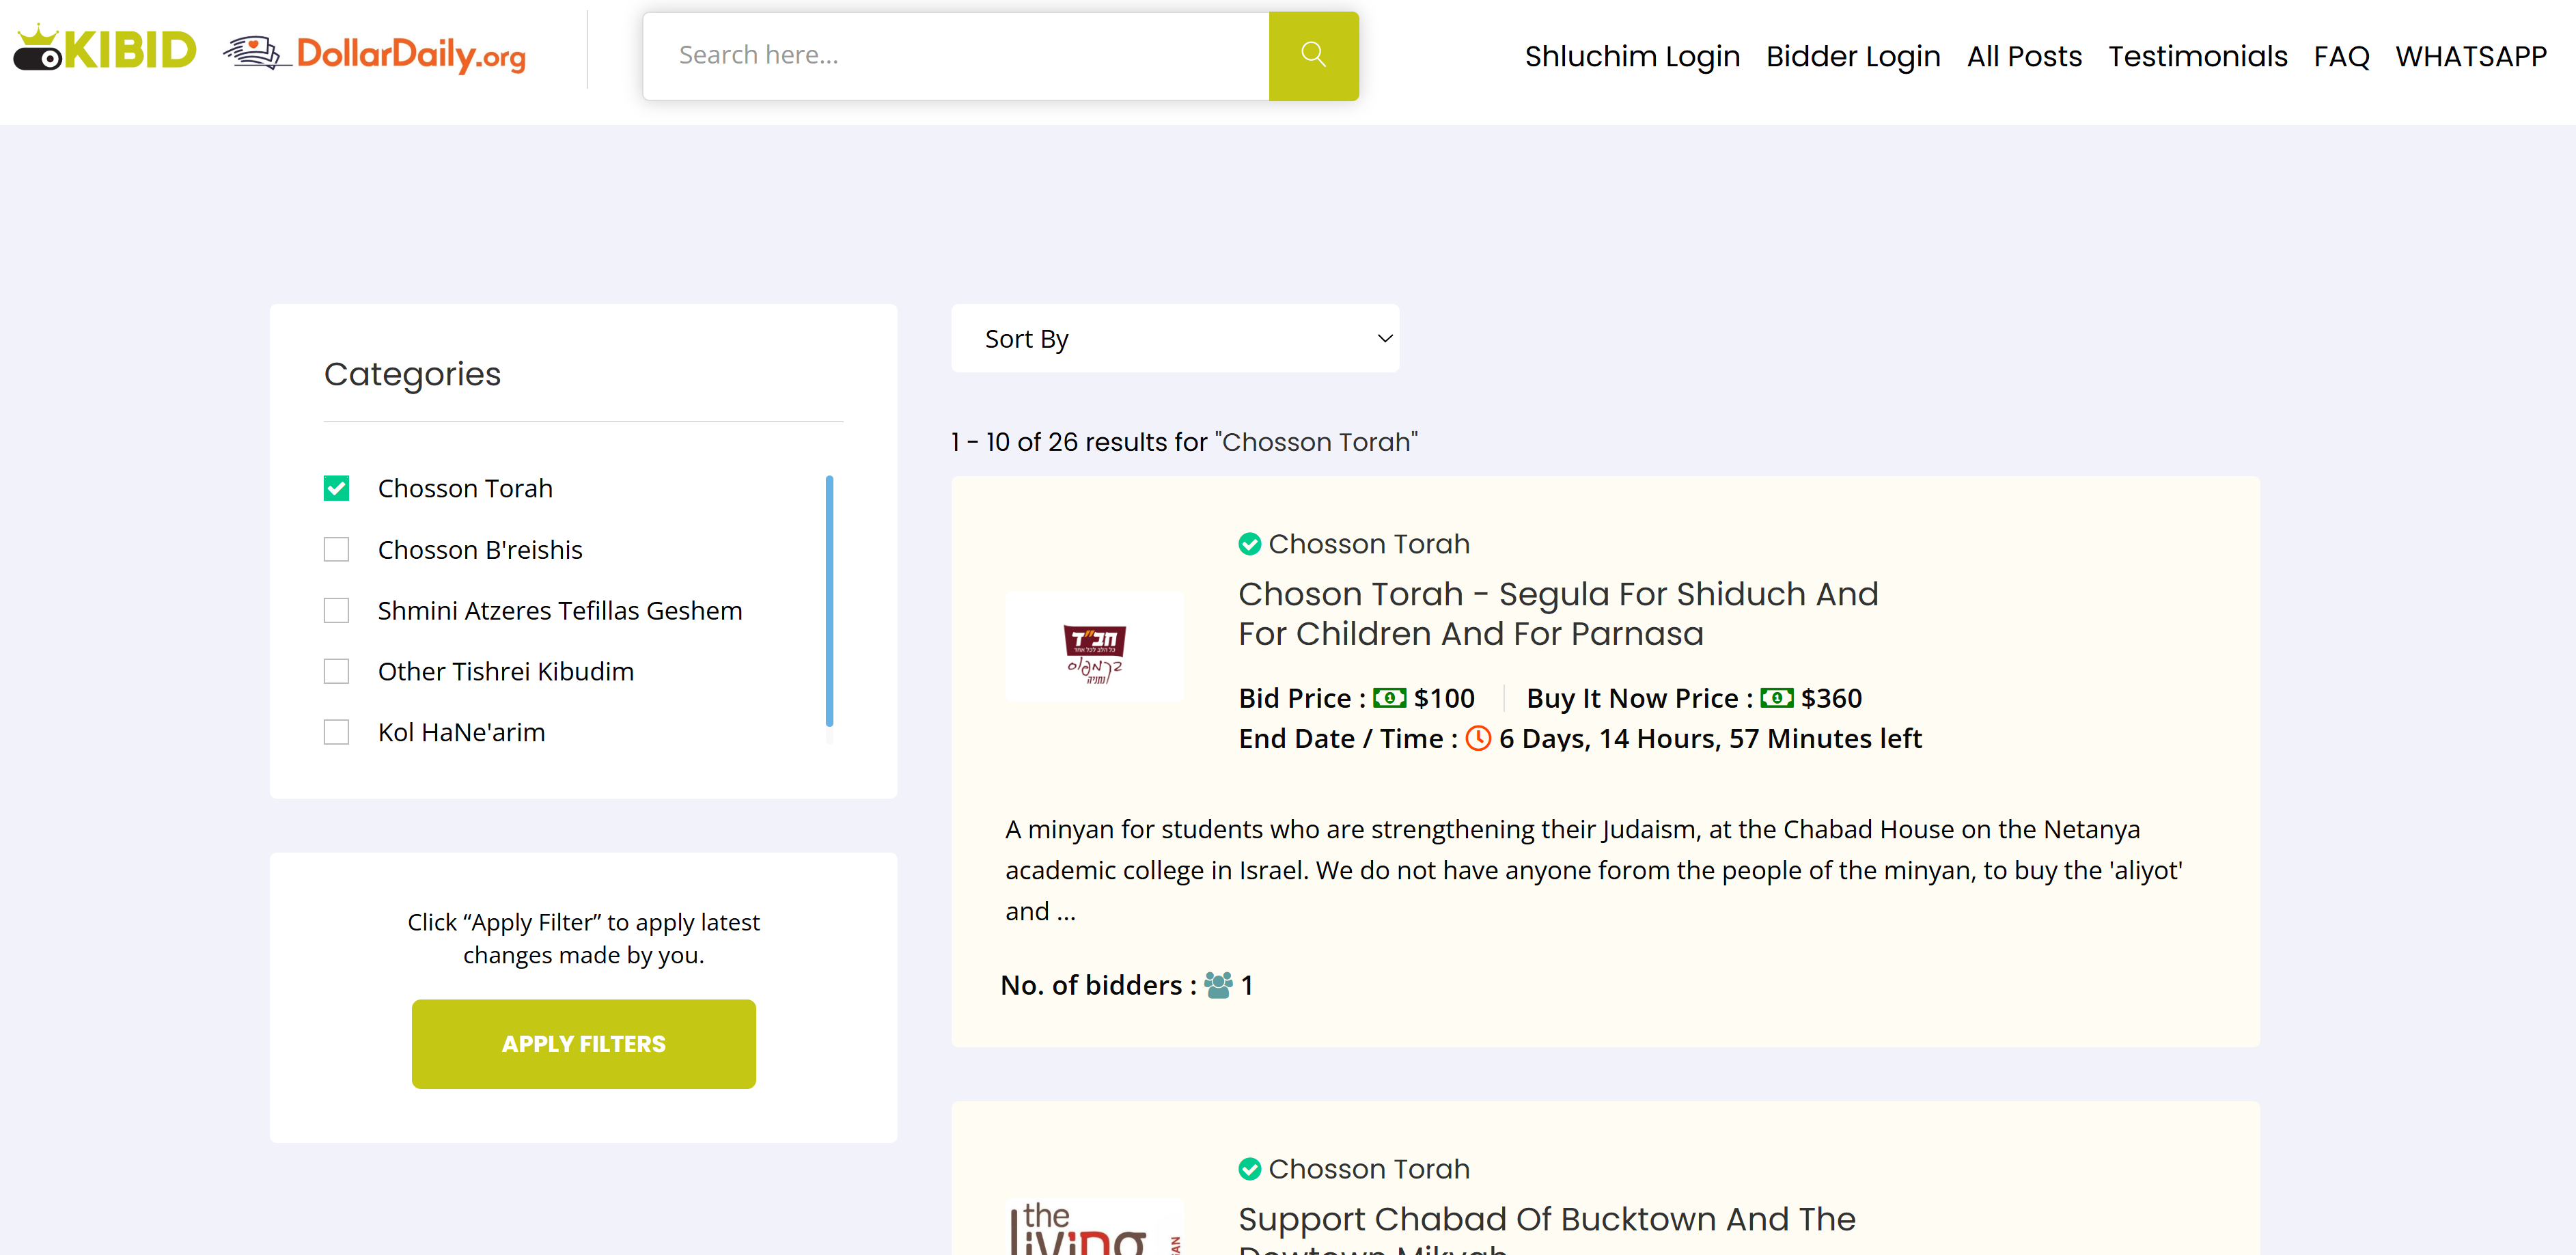Click the red clock icon by end time
2576x1255 pixels.
(1477, 739)
